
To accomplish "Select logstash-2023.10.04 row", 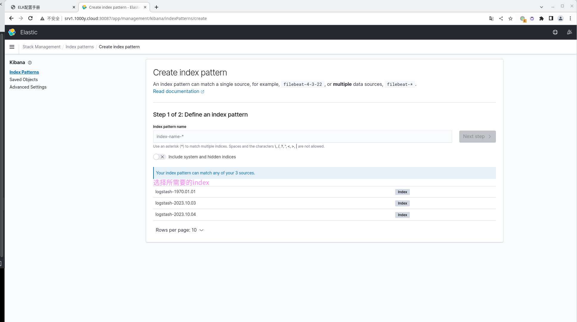I will coord(325,215).
